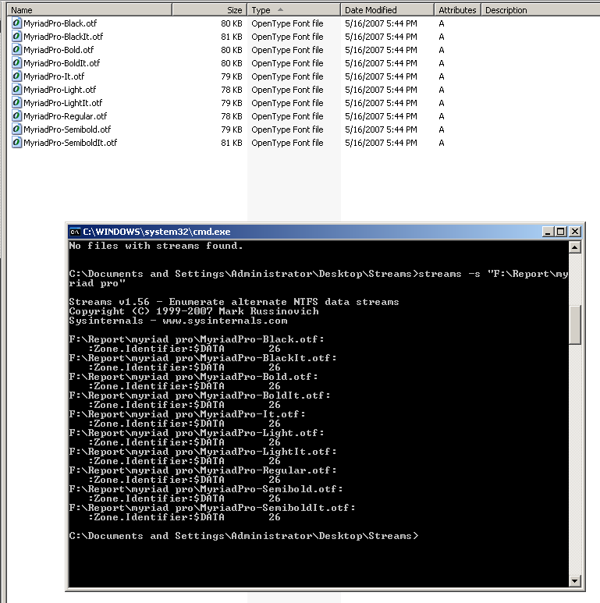Click the 81 KB size of MyriadPro-SemiboldIt.otf

click(x=232, y=143)
